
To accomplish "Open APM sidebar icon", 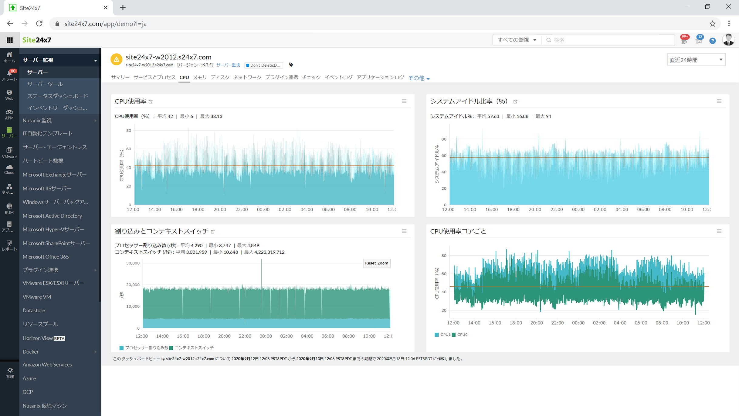I will (x=9, y=115).
